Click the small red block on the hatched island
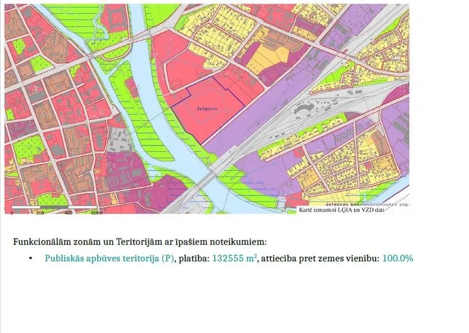The image size is (469, 333). [x=132, y=87]
